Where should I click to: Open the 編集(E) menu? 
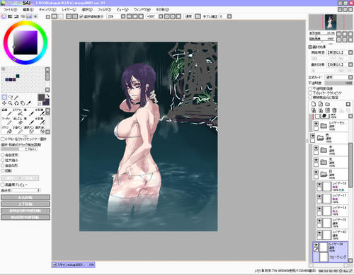[x=28, y=10]
